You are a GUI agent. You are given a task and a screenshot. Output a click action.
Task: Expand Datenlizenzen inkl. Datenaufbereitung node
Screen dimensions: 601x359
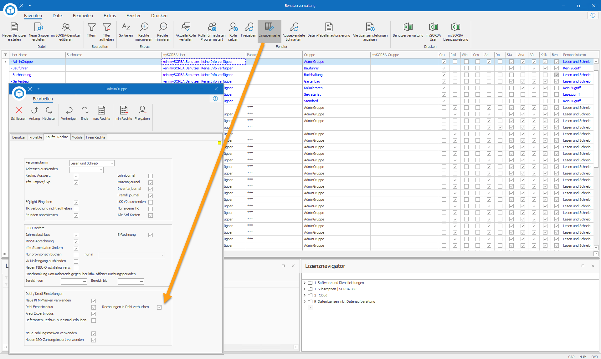[x=305, y=301]
